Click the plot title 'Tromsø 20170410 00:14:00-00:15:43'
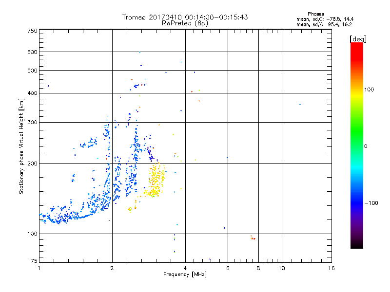 pyautogui.click(x=185, y=17)
